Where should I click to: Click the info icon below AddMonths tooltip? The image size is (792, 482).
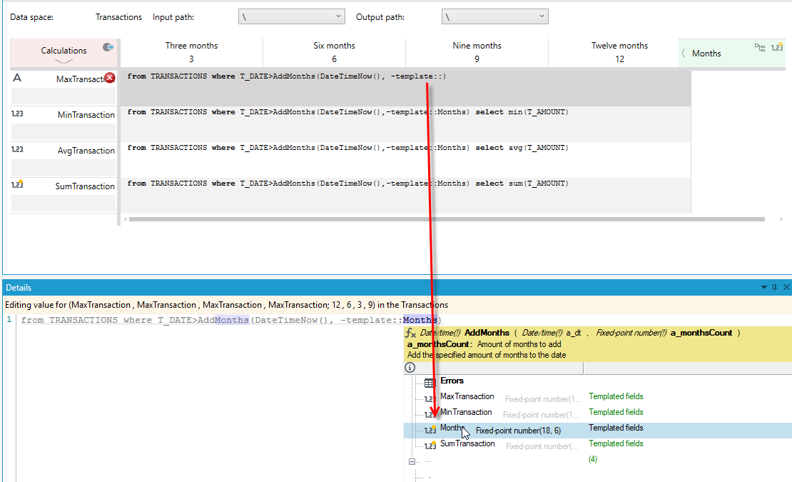[x=410, y=367]
